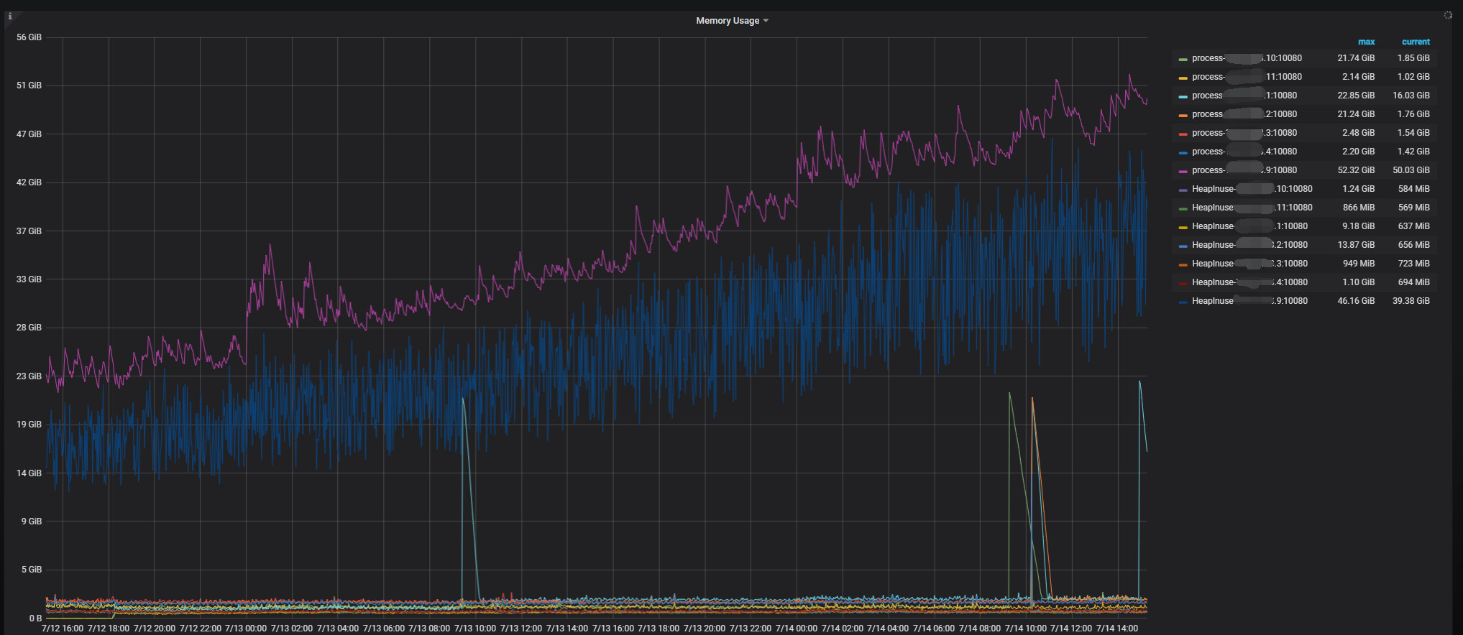Click the loading spinner icon at top-right
Screen dimensions: 1463x635
[1448, 15]
